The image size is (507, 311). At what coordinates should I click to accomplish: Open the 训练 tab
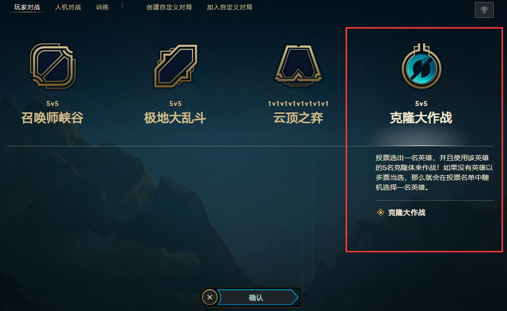click(x=102, y=7)
